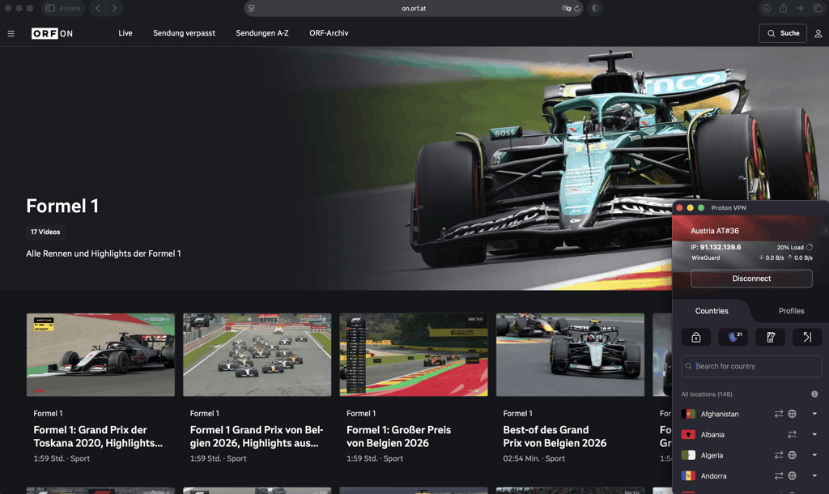Click Andorra's P2P arrows icon
Screen dimensions: 829x494
point(779,475)
